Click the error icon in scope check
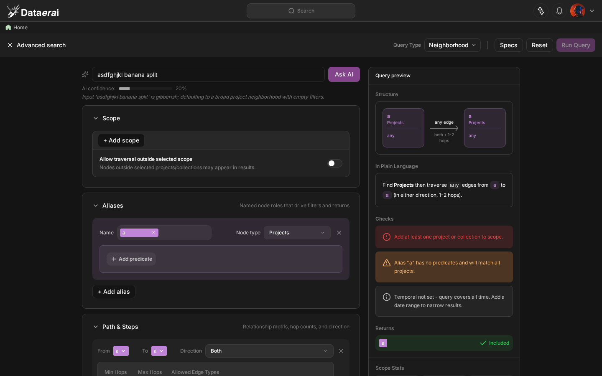This screenshot has width=602, height=376. (x=387, y=237)
